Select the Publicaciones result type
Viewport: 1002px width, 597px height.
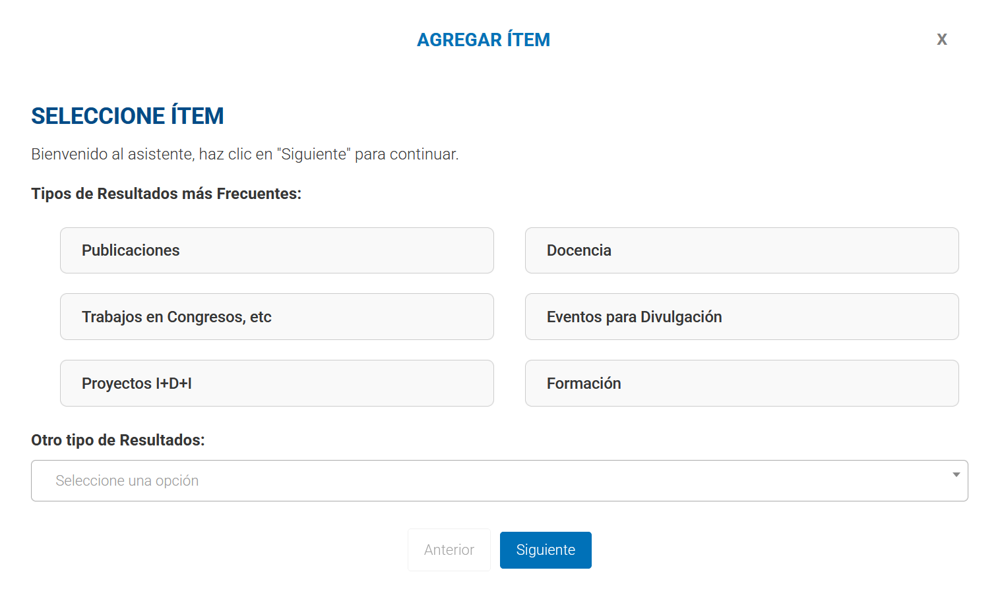pyautogui.click(x=276, y=250)
